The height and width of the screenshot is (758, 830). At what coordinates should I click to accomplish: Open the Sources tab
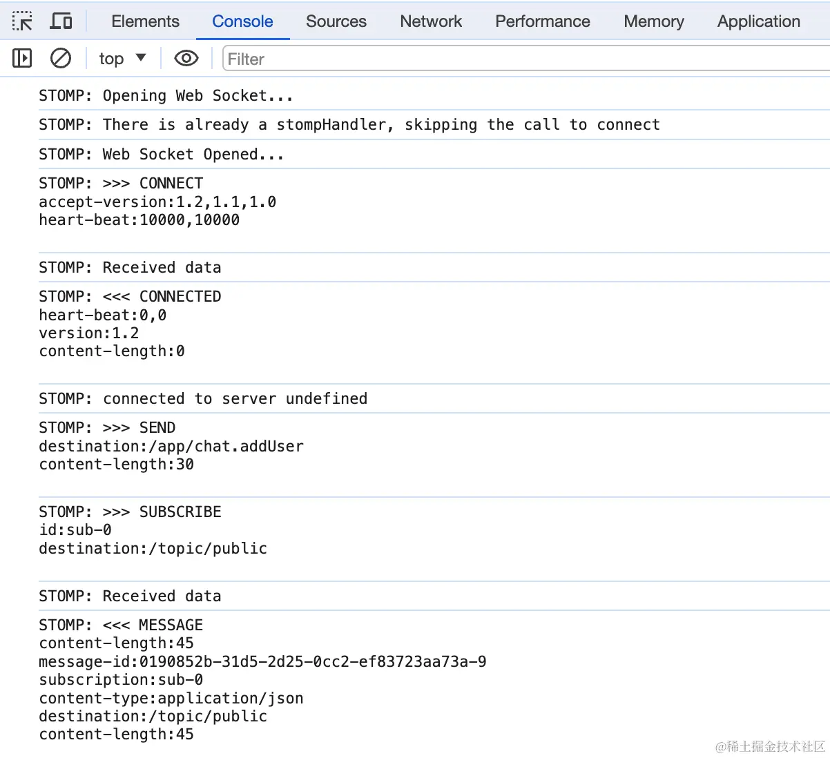(x=336, y=21)
